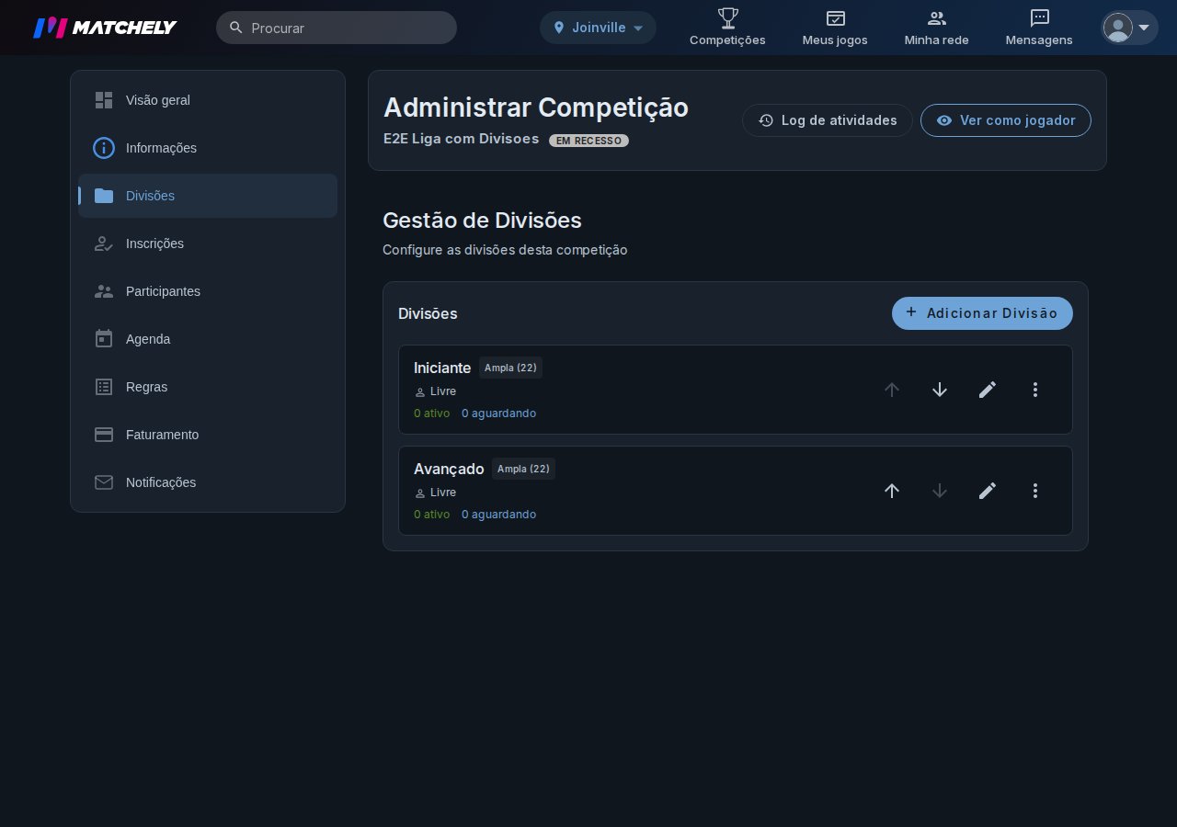The width and height of the screenshot is (1177, 827).
Task: Open Competições trophy icon
Action: pyautogui.click(x=727, y=17)
